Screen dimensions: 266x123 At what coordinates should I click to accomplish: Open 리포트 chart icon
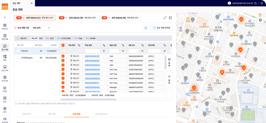tap(5, 89)
